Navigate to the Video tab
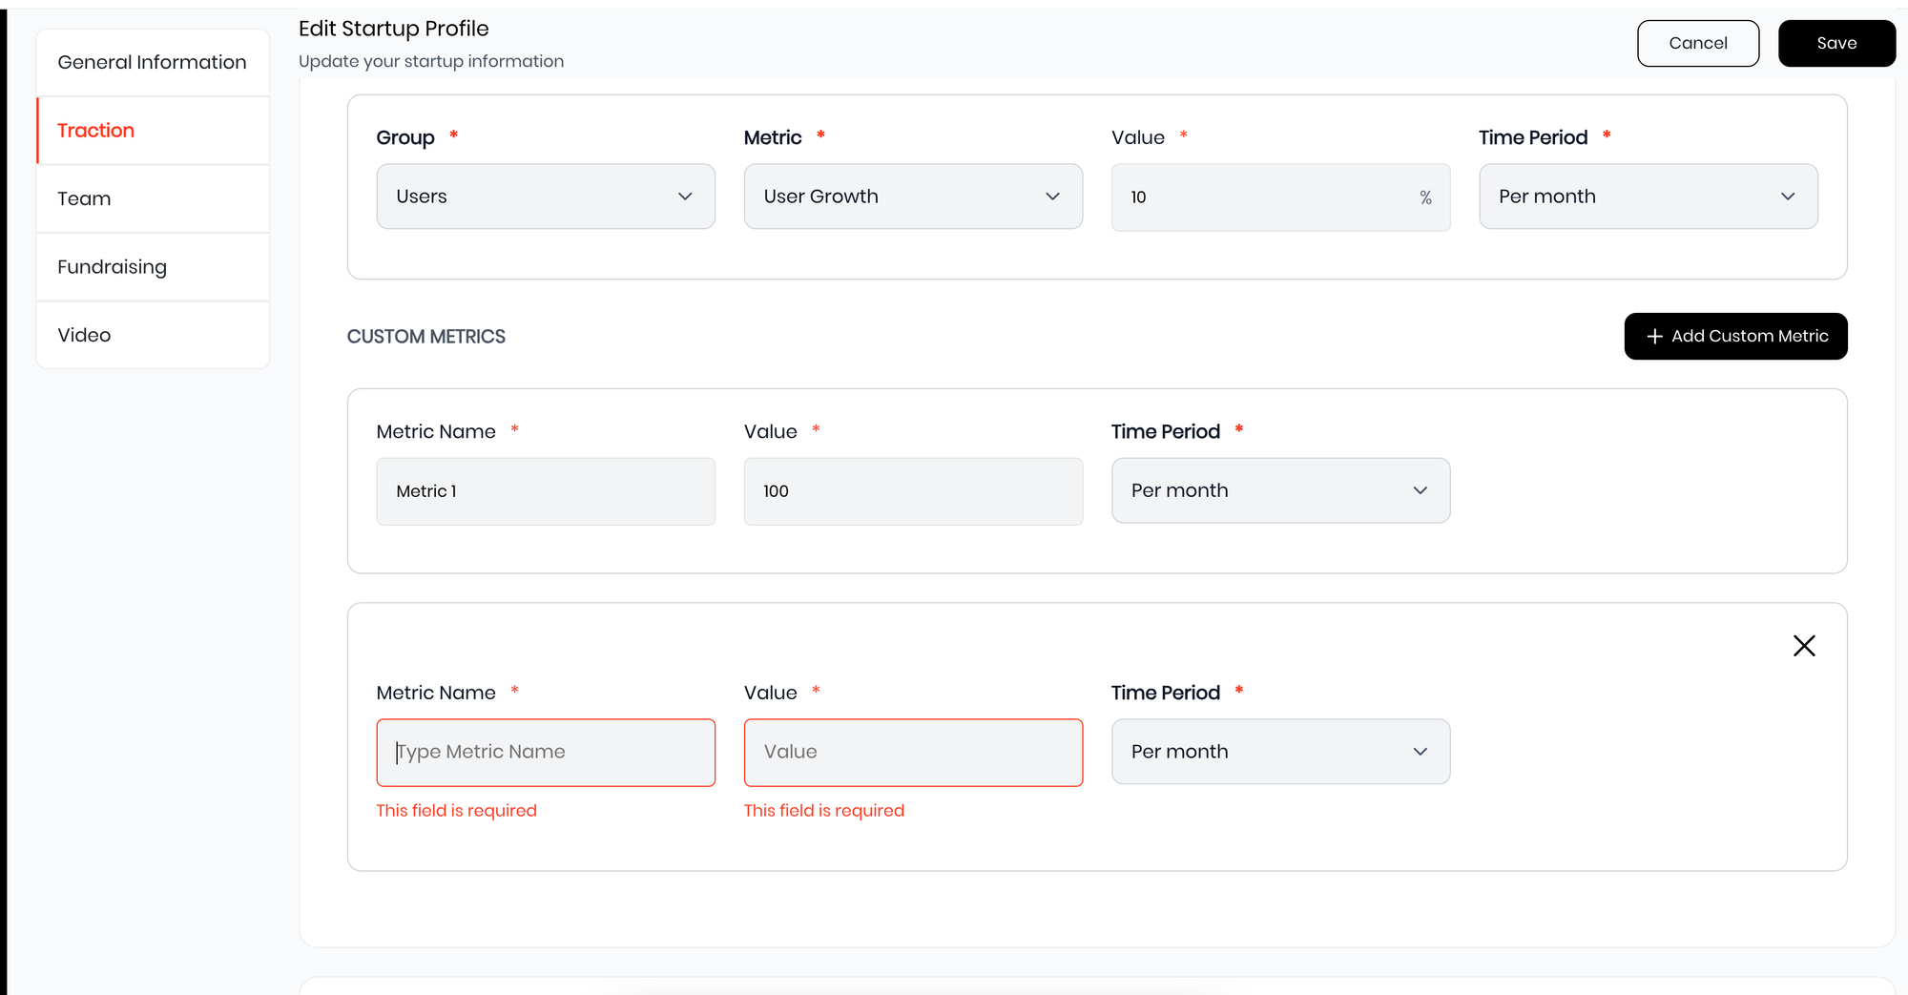The height and width of the screenshot is (995, 1908). point(153,335)
